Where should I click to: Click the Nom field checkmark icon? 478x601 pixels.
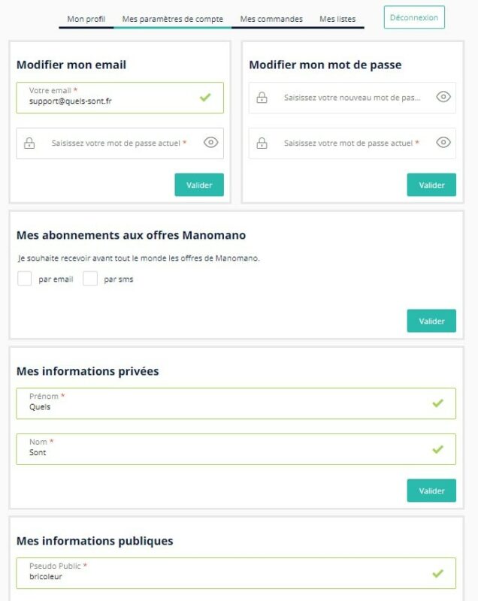tap(437, 449)
